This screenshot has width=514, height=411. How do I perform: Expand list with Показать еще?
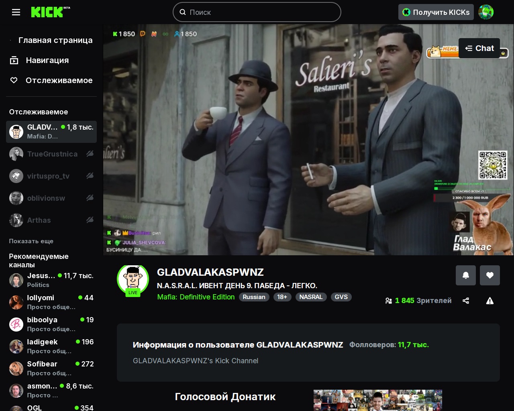(31, 241)
